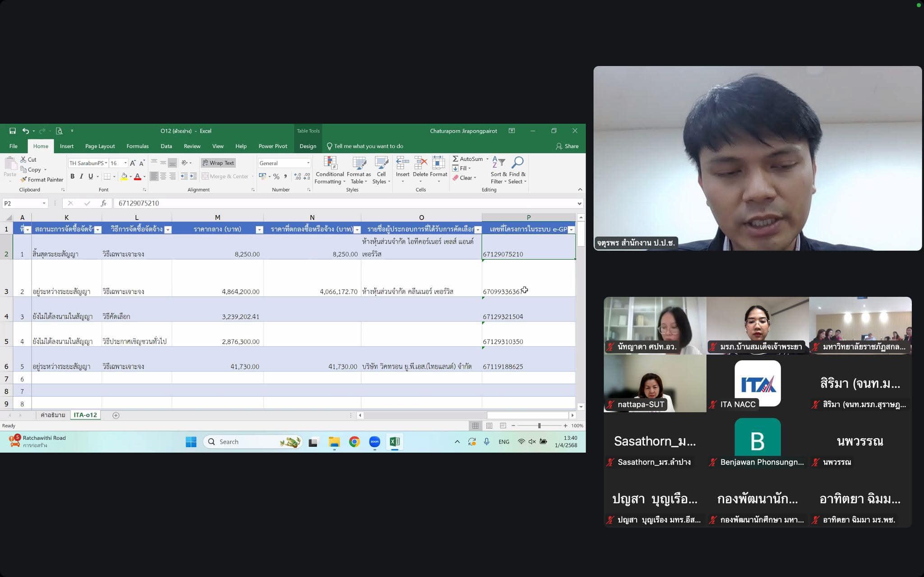
Task: Click the Clear button in Editing group
Action: click(464, 178)
